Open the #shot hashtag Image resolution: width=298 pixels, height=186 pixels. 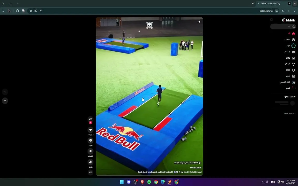(x=145, y=172)
